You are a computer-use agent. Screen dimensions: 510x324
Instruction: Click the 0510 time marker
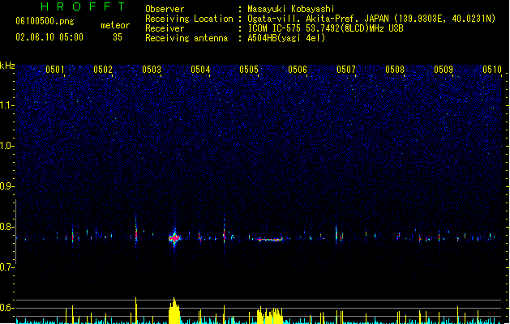pyautogui.click(x=492, y=70)
